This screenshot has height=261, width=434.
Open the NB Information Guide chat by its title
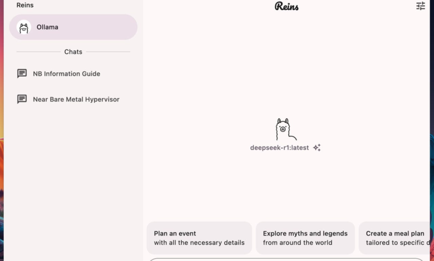point(66,73)
